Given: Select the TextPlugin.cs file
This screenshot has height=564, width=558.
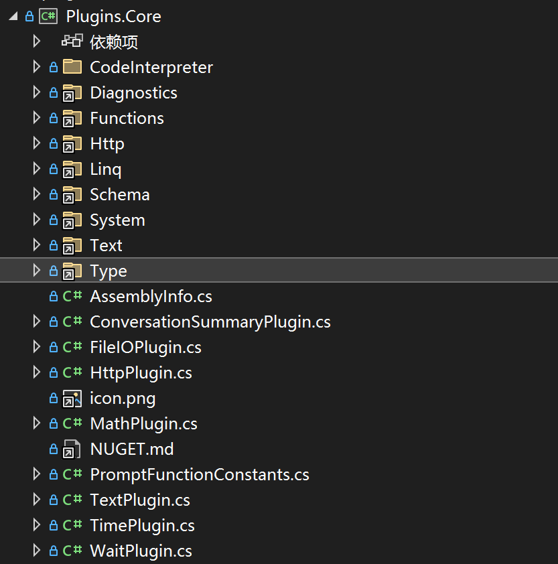Looking at the screenshot, I should point(139,500).
